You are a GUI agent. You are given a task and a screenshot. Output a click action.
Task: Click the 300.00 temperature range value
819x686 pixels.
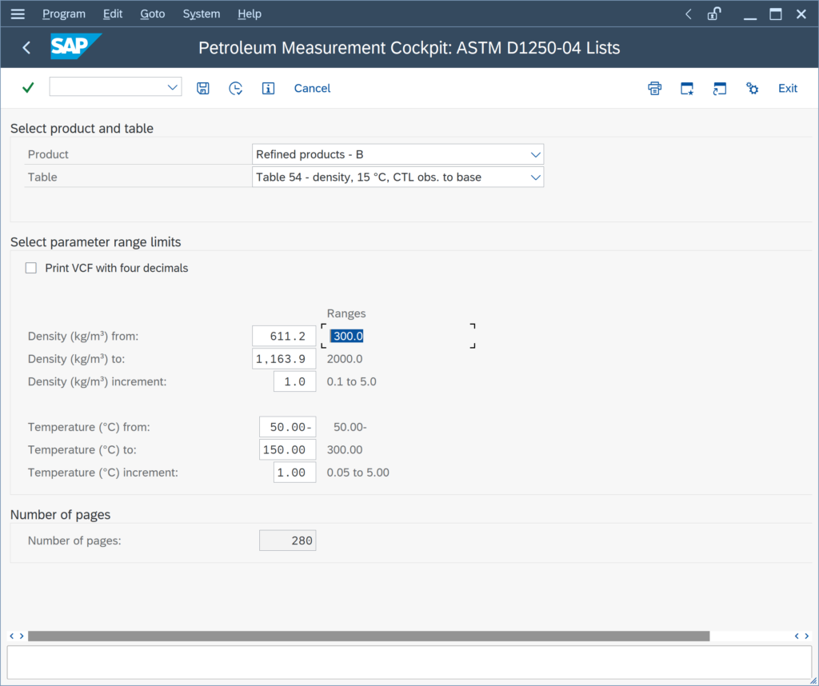click(345, 449)
